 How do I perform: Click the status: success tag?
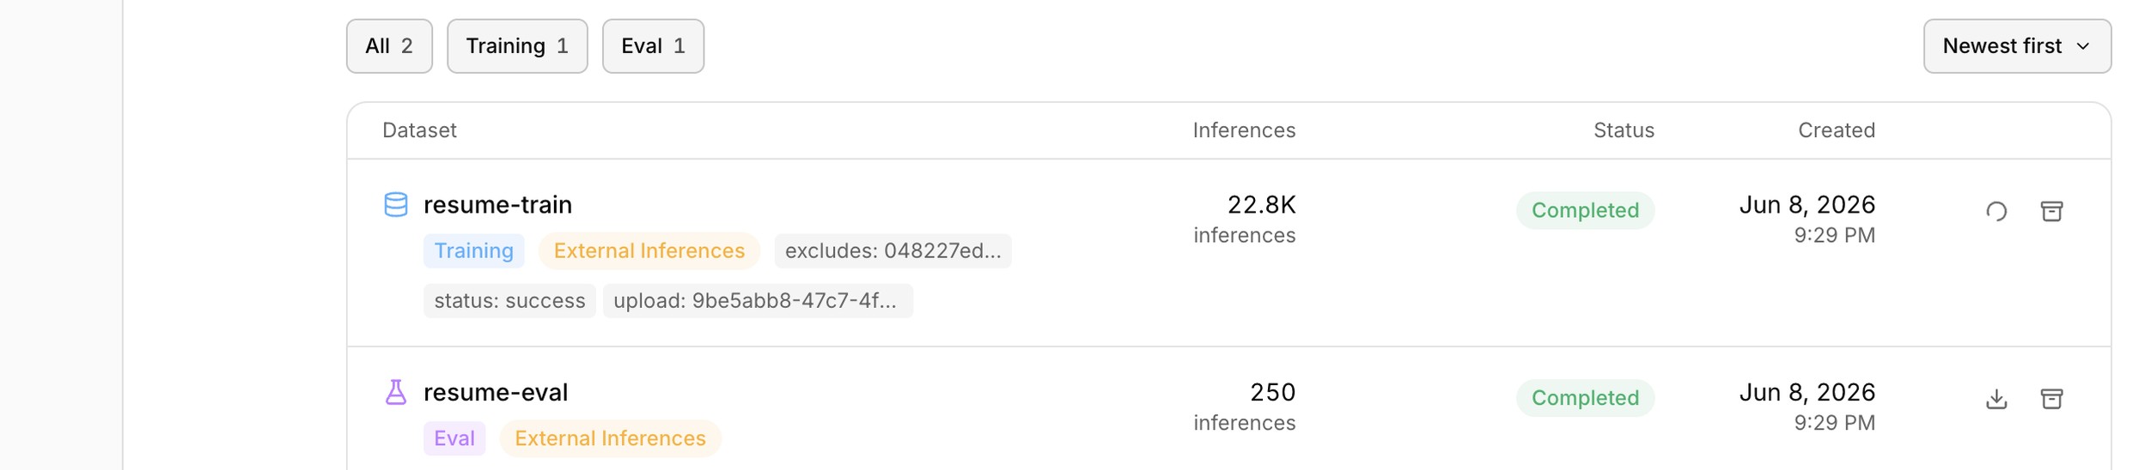(509, 301)
